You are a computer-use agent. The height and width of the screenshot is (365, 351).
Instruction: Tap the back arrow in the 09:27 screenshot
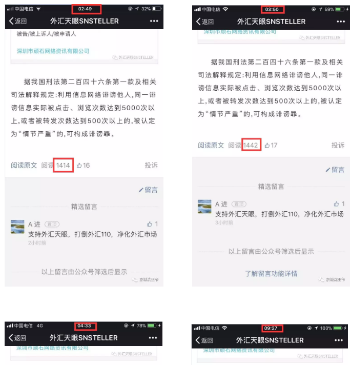pos(204,340)
